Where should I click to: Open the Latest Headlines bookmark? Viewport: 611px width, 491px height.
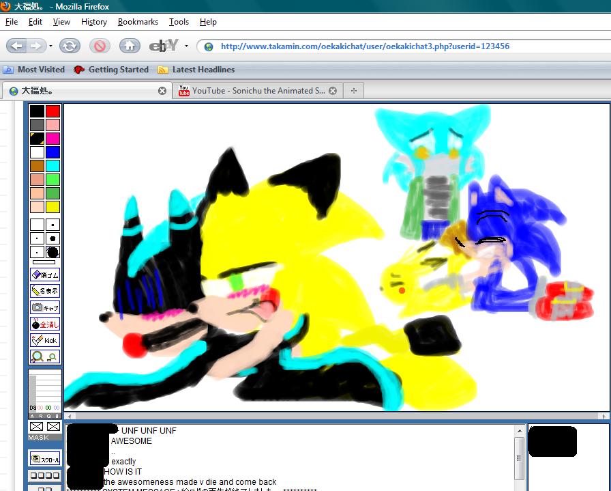(x=196, y=70)
